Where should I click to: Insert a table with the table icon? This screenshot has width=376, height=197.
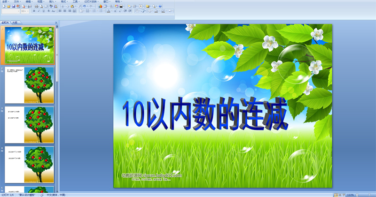pyautogui.click(x=105, y=7)
